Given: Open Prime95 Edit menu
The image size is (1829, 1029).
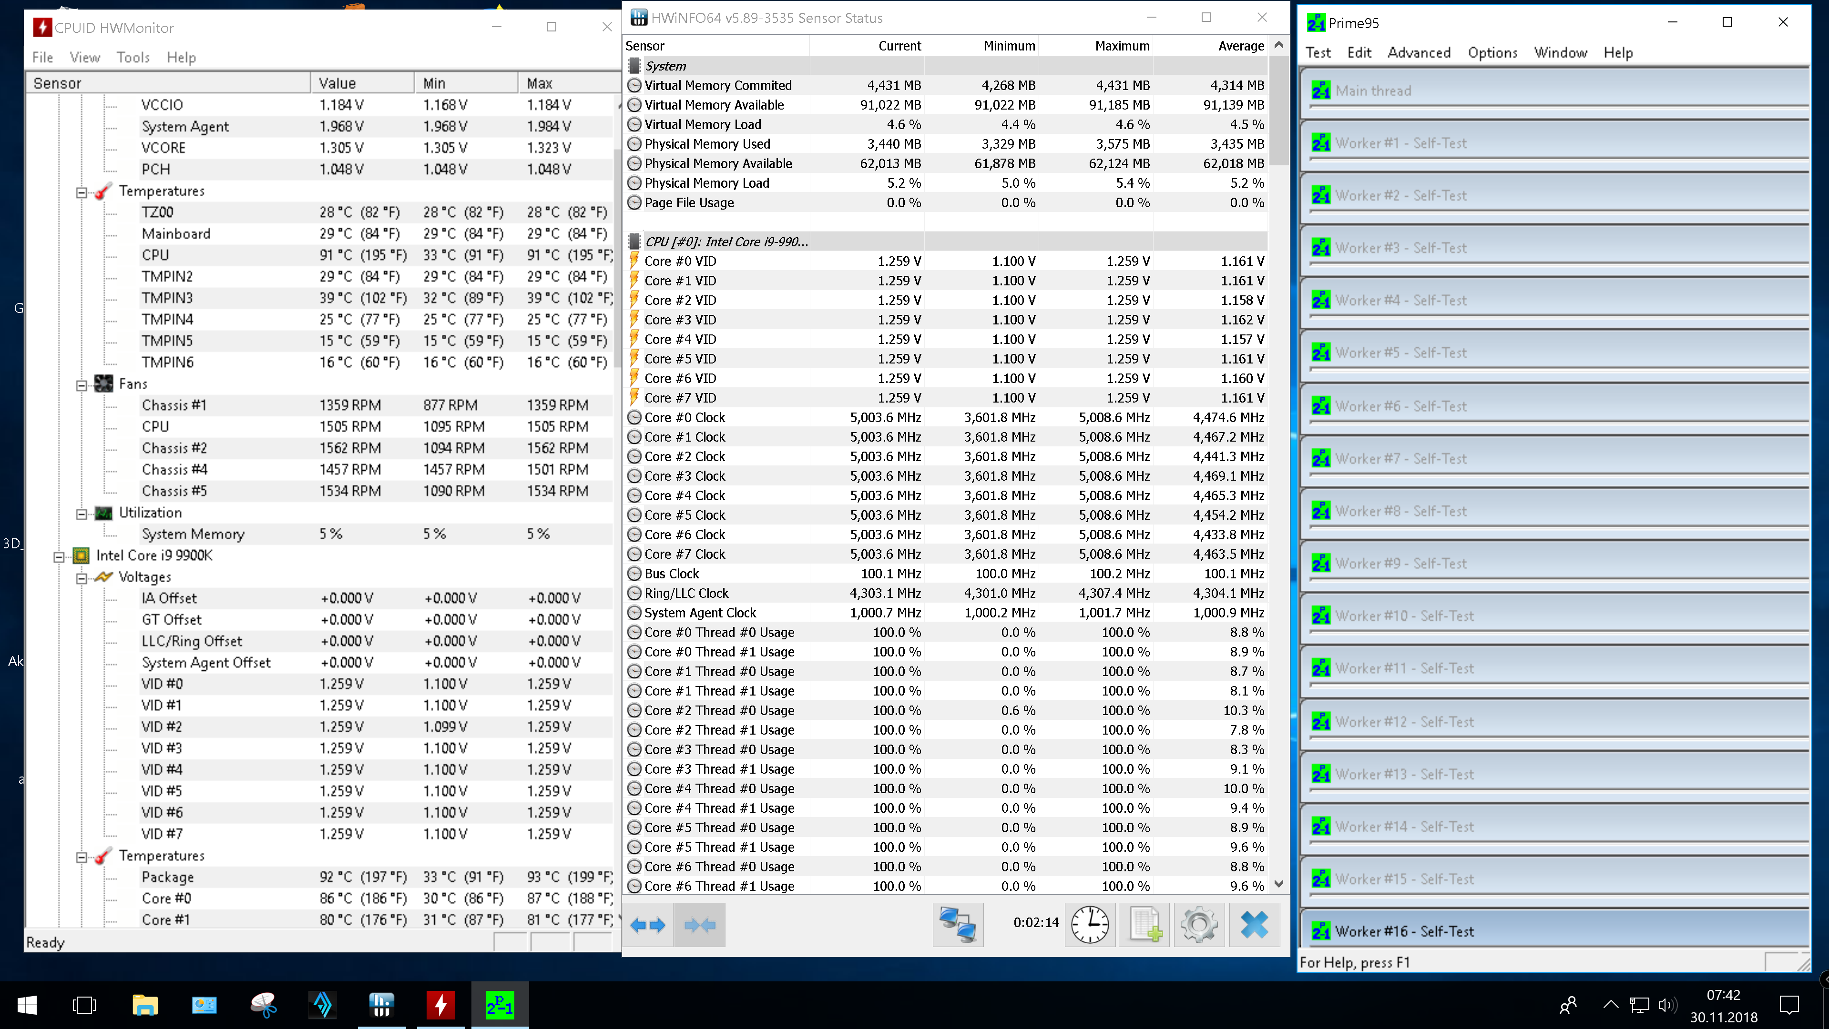Looking at the screenshot, I should pos(1359,52).
